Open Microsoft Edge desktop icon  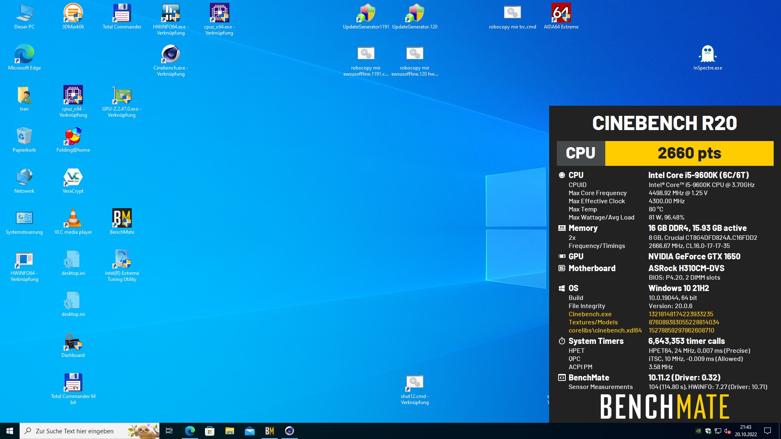coord(24,58)
